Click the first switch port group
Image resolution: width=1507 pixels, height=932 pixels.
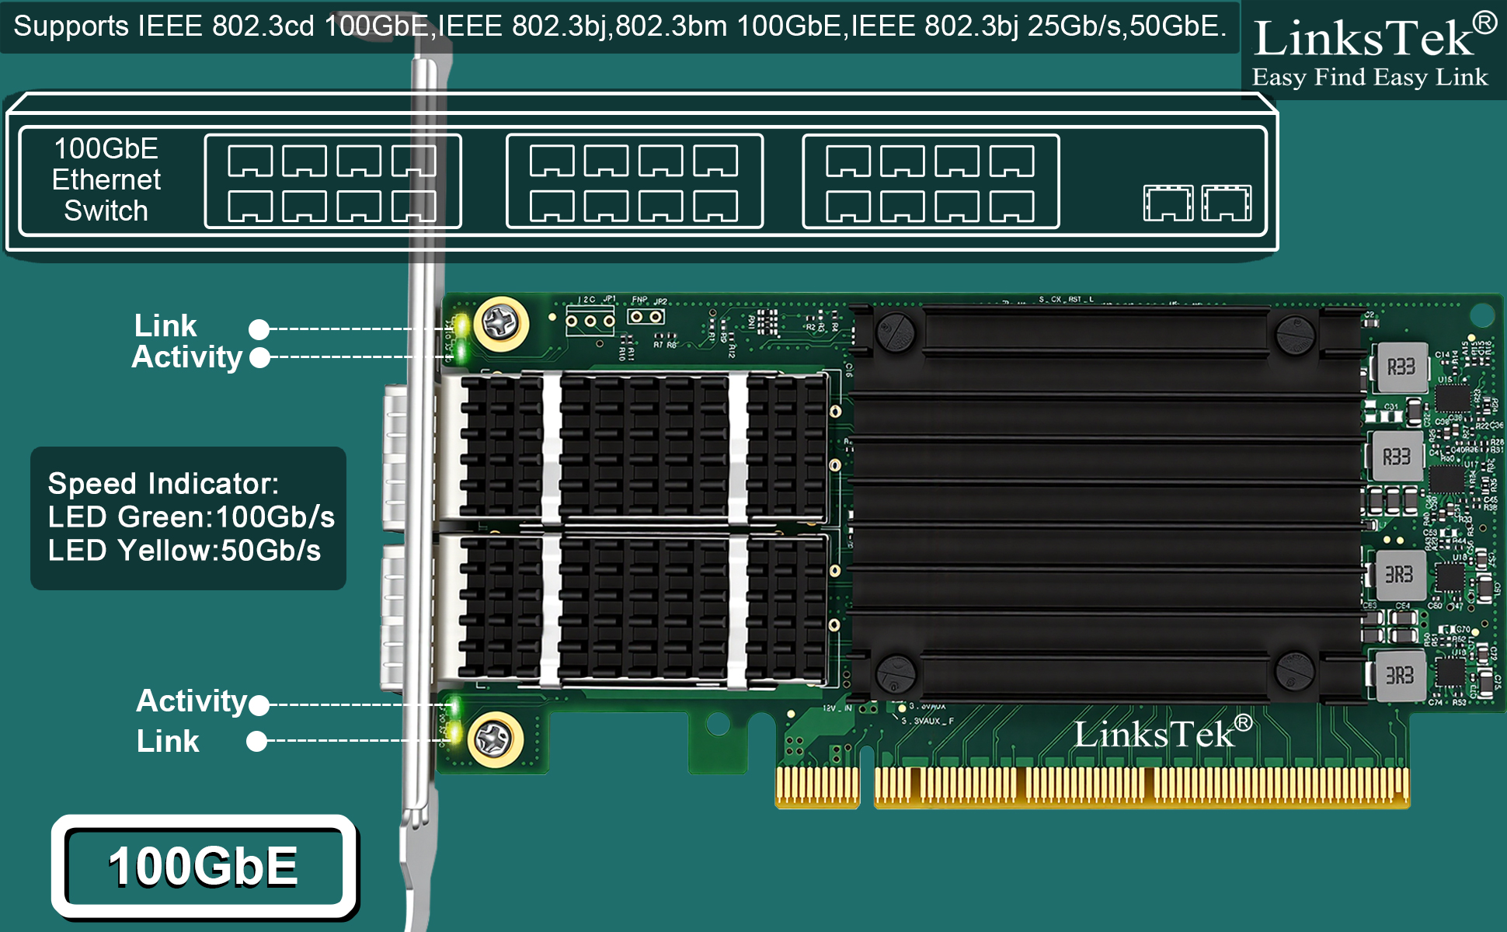click(x=333, y=182)
